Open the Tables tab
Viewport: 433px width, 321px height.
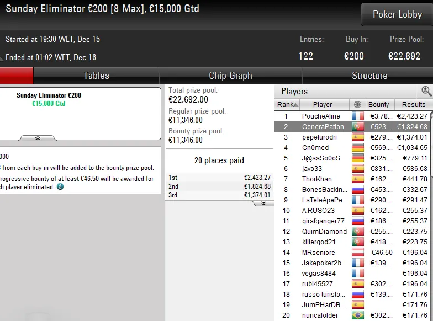point(96,76)
